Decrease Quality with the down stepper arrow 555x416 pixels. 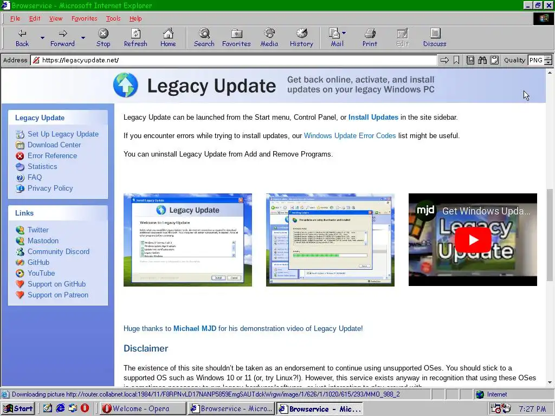click(x=548, y=63)
